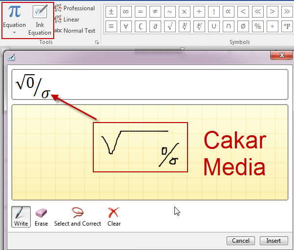This screenshot has height=250, width=294.
Task: Insert the cube root symbol
Action: [185, 26]
